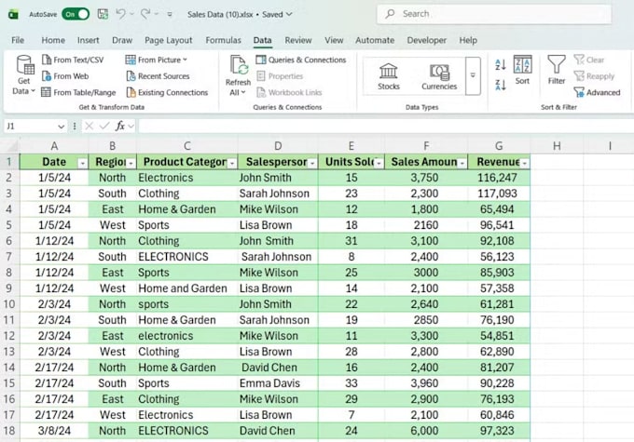Click in the formula bar

(x=386, y=127)
